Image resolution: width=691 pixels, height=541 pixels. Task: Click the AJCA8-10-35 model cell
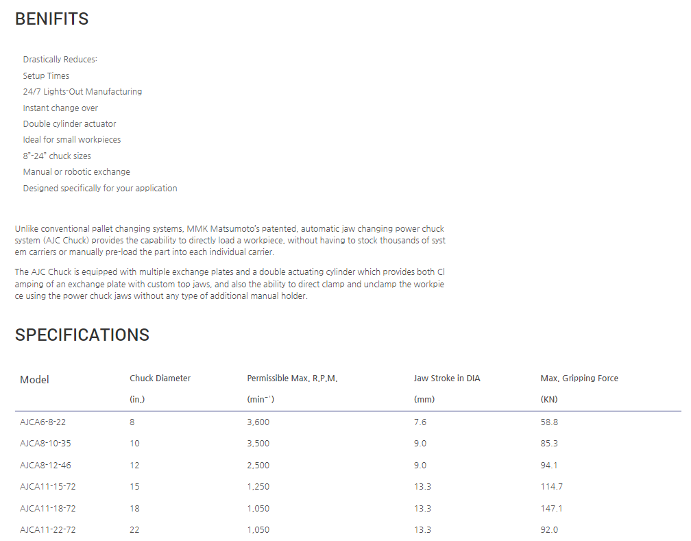click(45, 444)
